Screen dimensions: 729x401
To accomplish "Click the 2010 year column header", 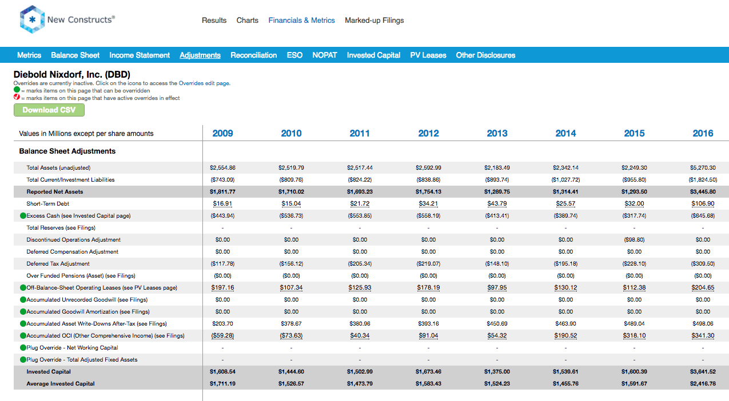I will (292, 134).
